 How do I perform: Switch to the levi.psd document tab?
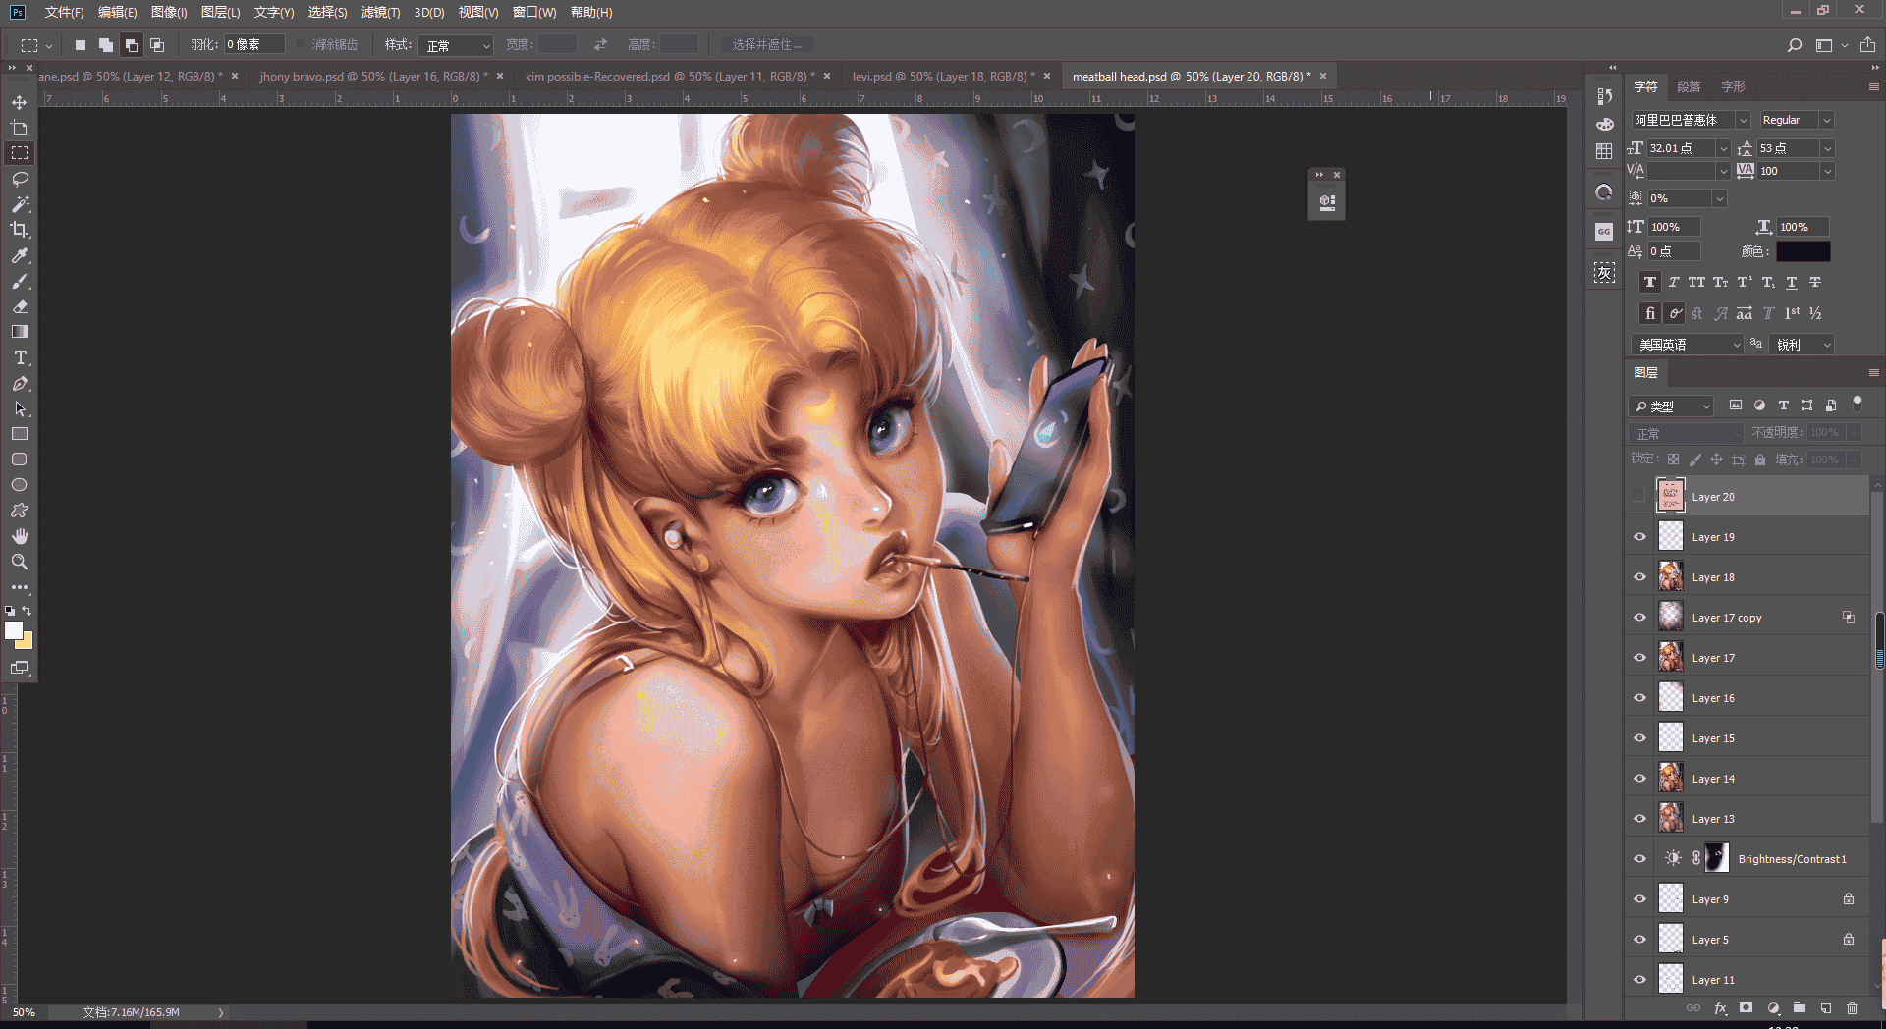(943, 76)
